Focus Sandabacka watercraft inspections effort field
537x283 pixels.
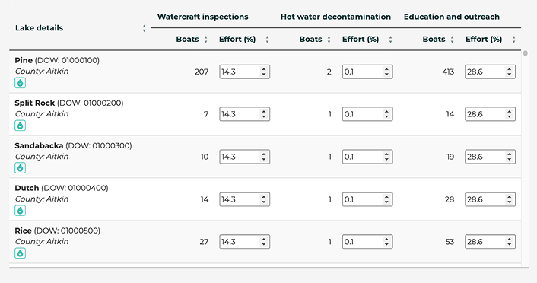point(244,157)
